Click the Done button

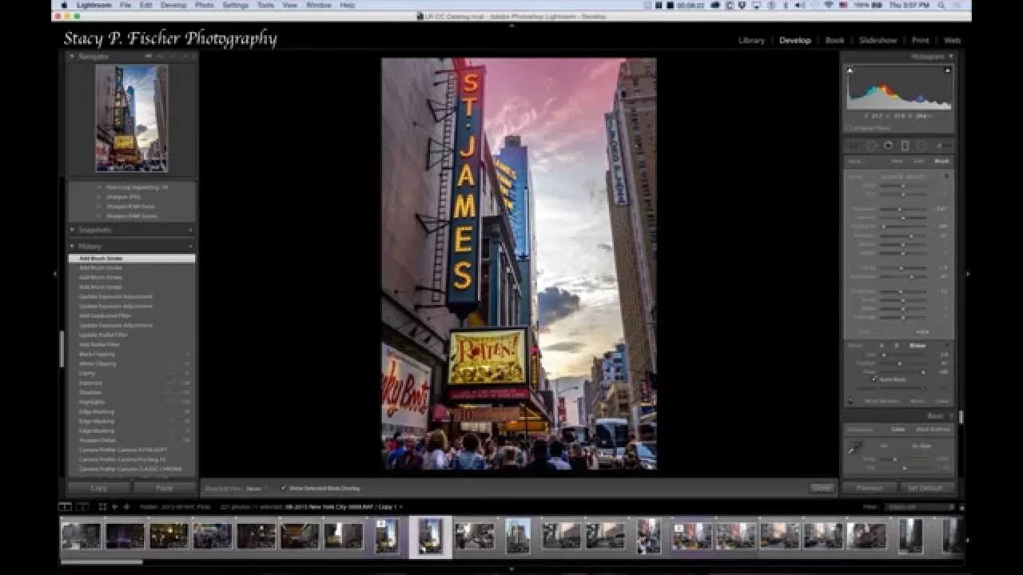(x=822, y=487)
